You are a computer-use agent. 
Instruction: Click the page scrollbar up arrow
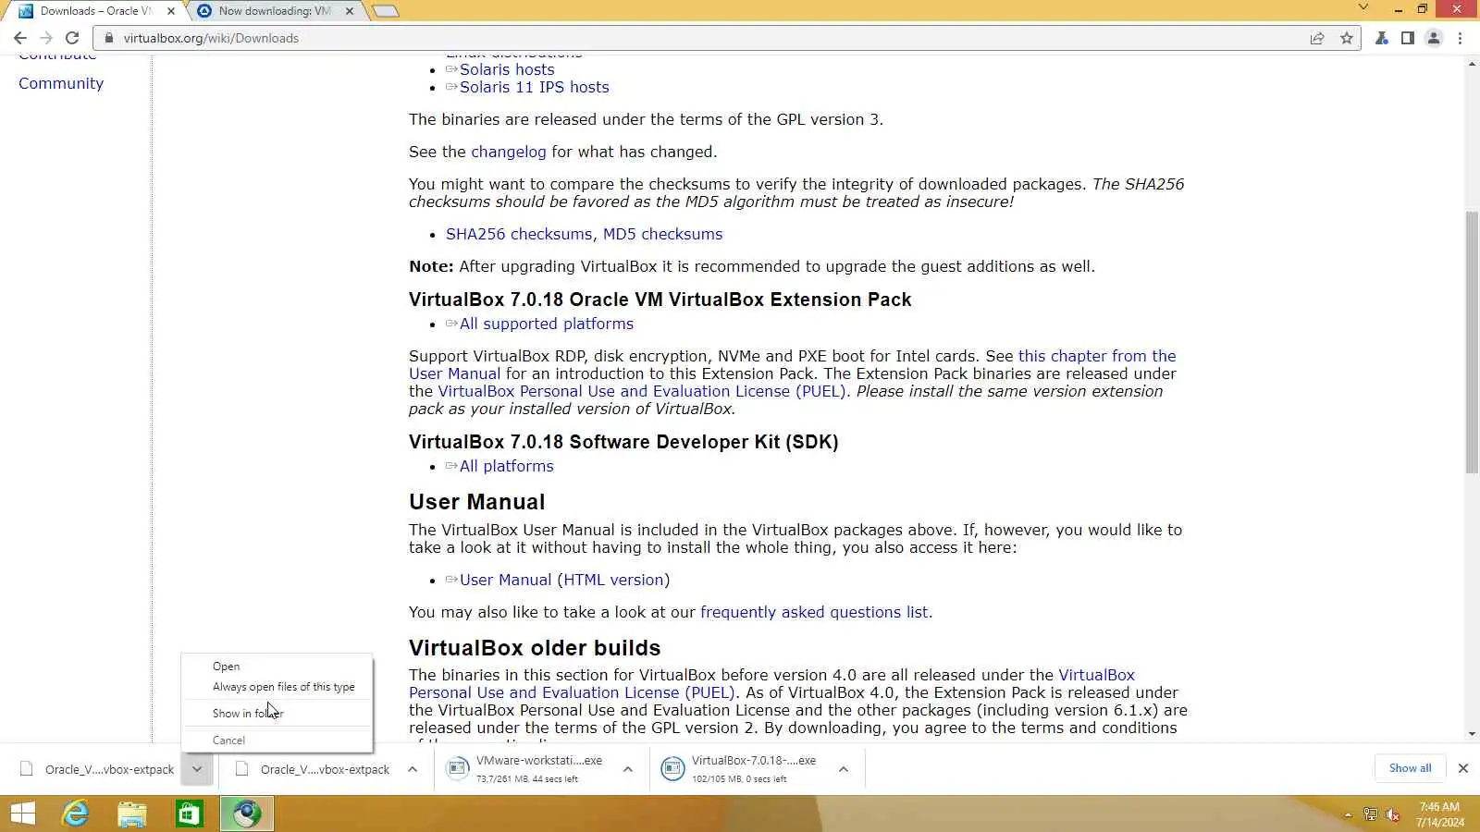[x=1472, y=64]
